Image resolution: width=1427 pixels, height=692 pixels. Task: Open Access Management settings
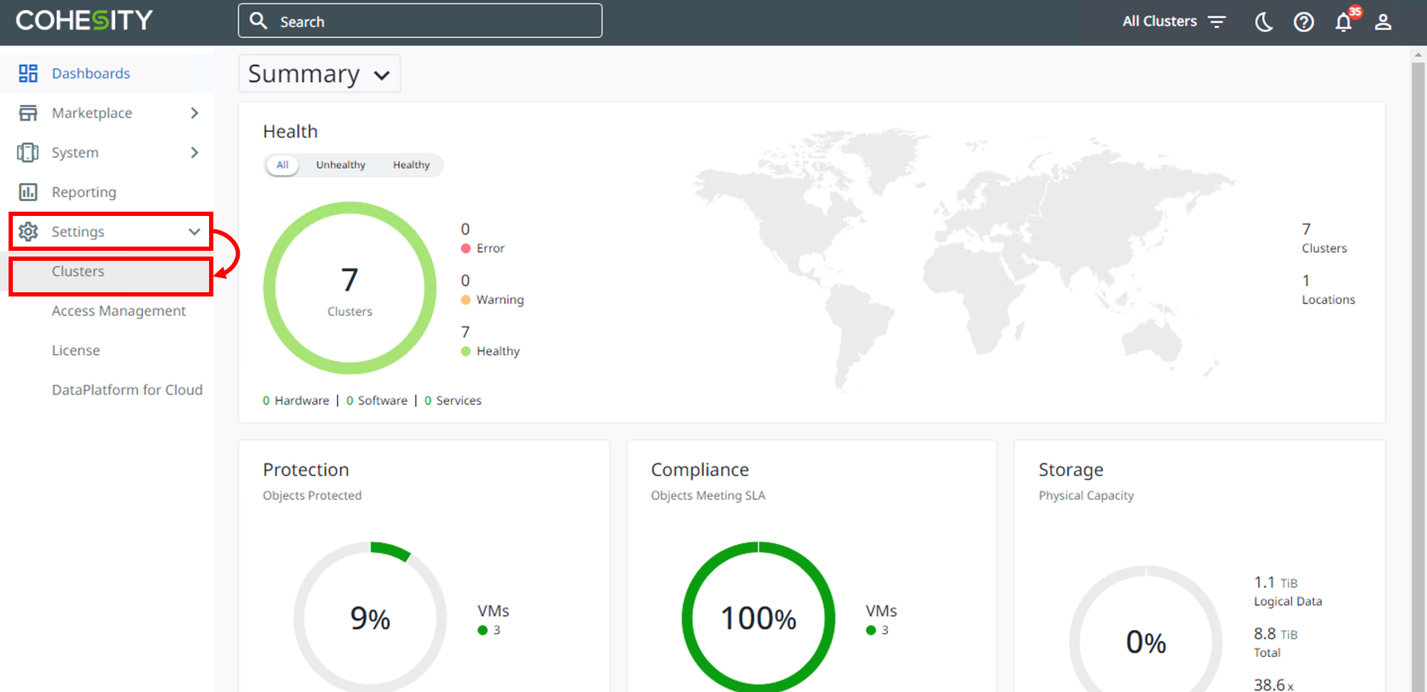118,311
